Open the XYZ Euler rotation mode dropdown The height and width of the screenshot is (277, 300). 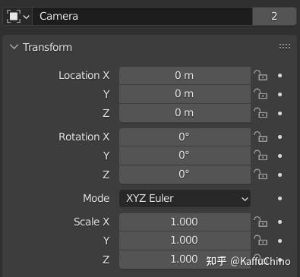pos(185,199)
